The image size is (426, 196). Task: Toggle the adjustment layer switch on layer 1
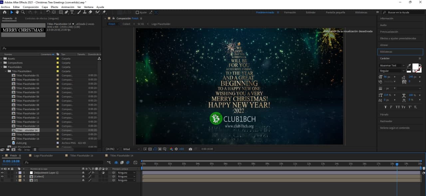click(x=103, y=173)
